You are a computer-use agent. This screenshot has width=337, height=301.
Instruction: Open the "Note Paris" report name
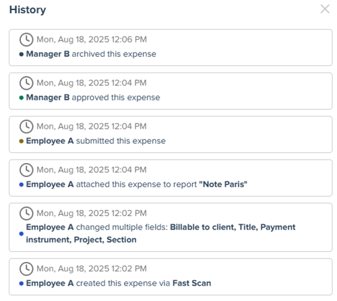click(223, 185)
